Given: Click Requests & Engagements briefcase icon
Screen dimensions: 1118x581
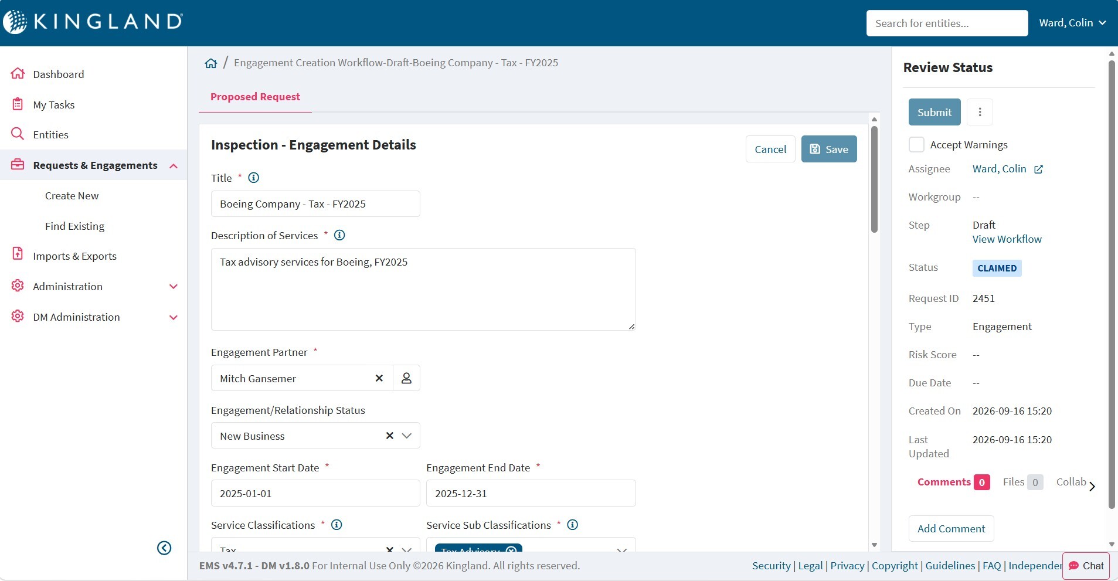Looking at the screenshot, I should coord(18,164).
